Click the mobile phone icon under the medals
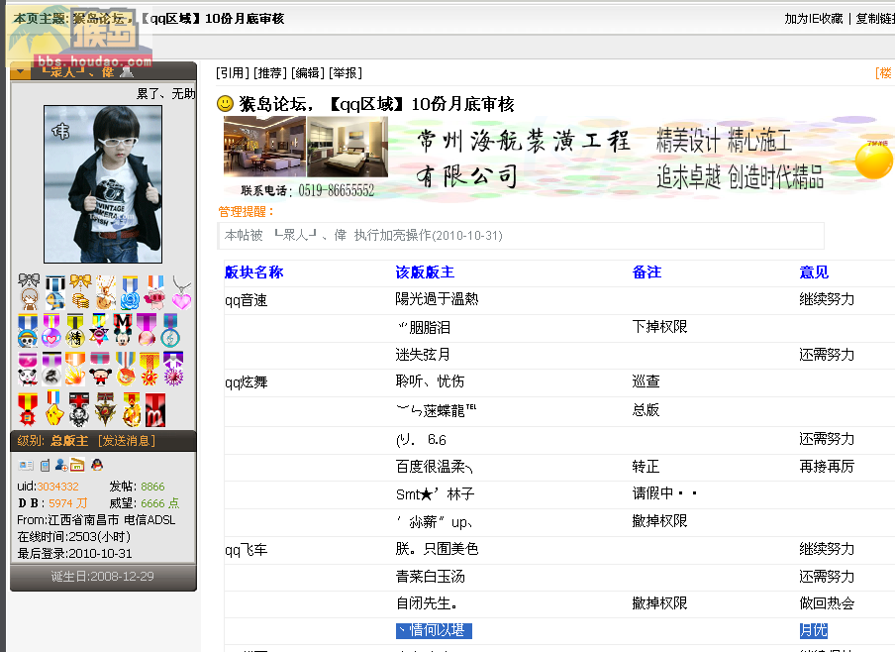The height and width of the screenshot is (652, 895). (46, 465)
